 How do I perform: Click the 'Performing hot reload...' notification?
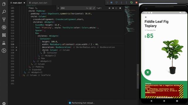coord(83,103)
